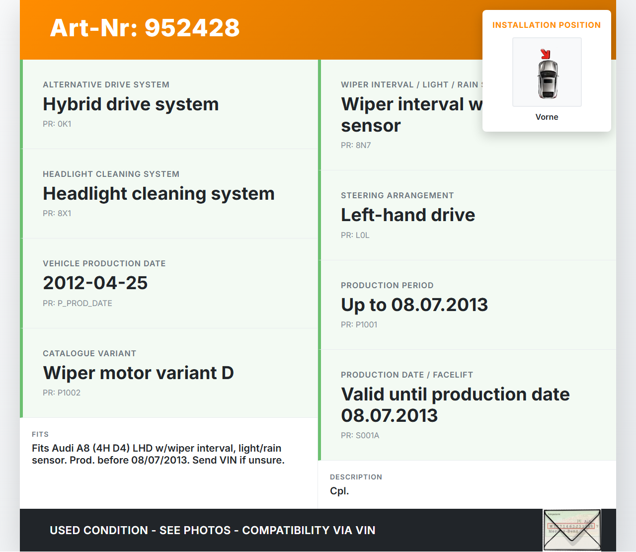Click the Up to 08.07.2013 value
This screenshot has height=552, width=636.
pos(414,305)
